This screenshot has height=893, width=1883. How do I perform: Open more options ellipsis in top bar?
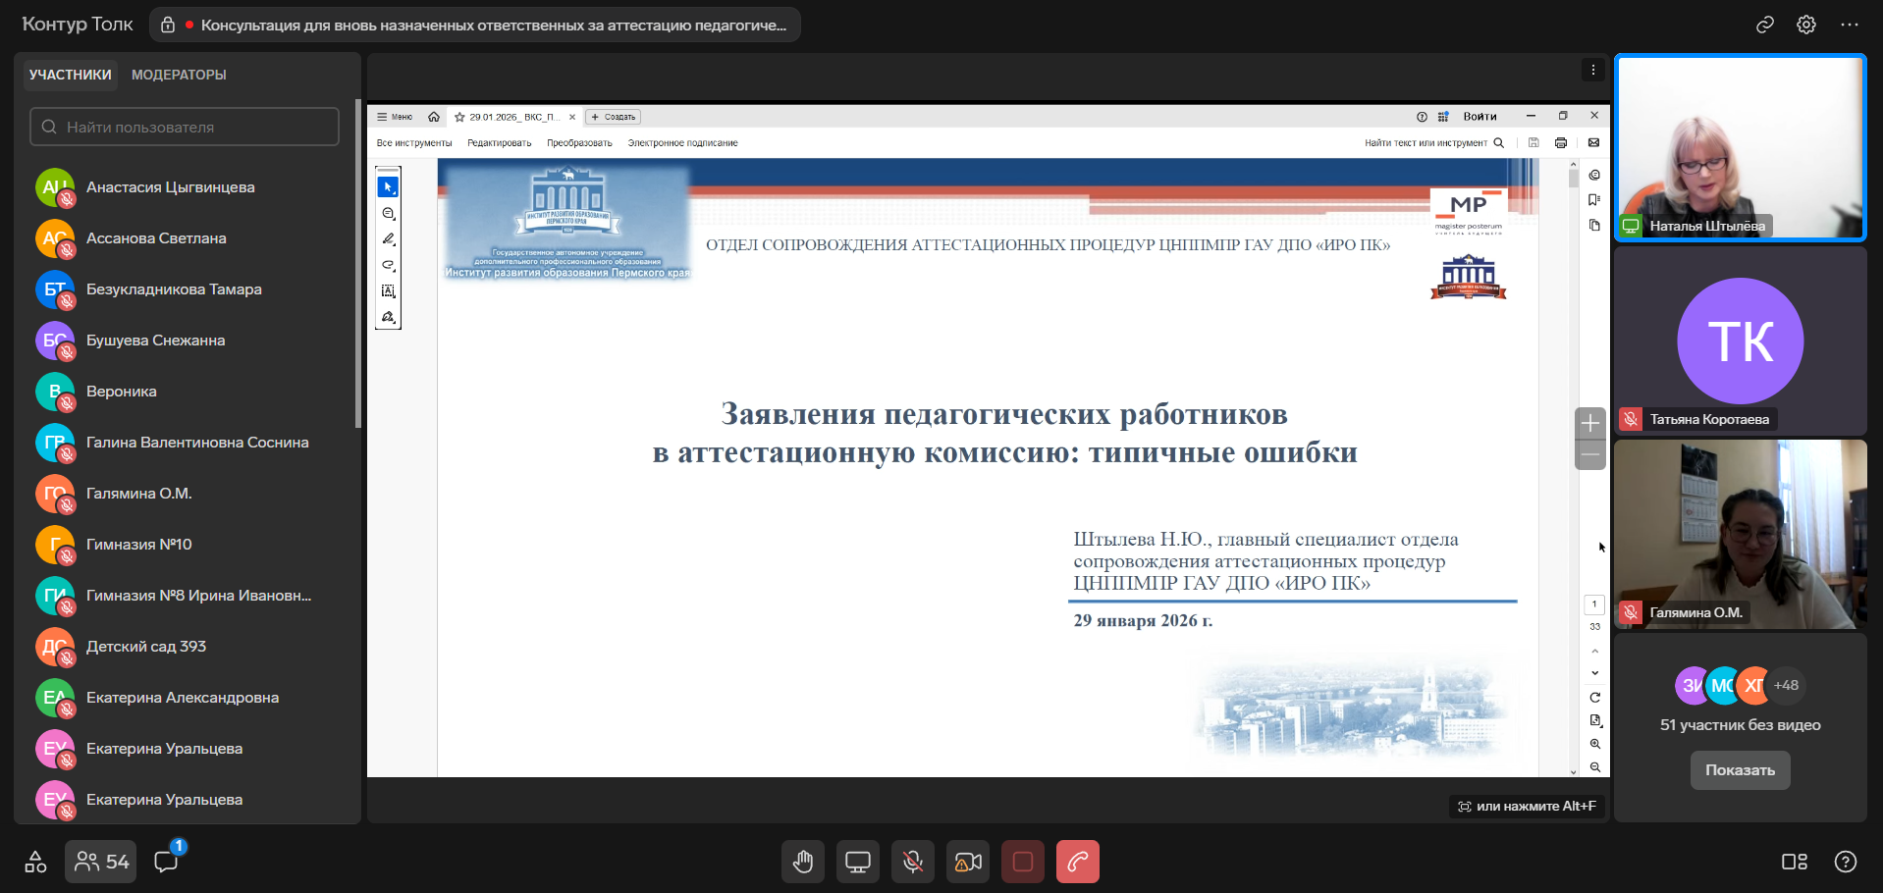(1849, 25)
